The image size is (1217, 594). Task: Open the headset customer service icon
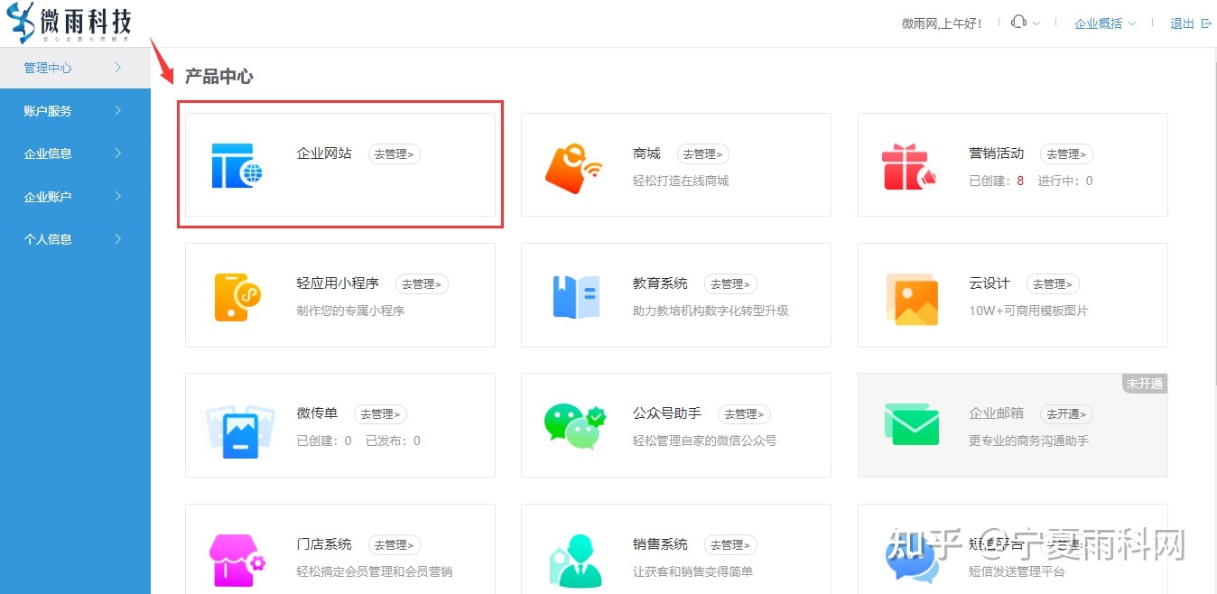point(1018,23)
